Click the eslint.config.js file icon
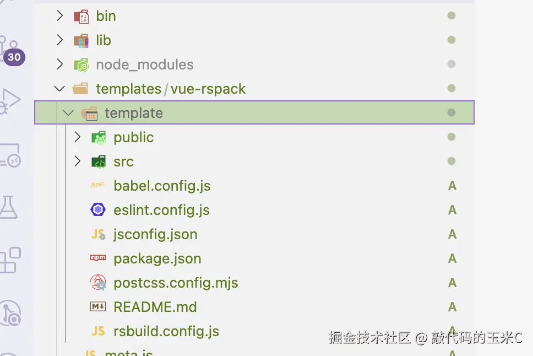533x356 pixels. pos(97,210)
